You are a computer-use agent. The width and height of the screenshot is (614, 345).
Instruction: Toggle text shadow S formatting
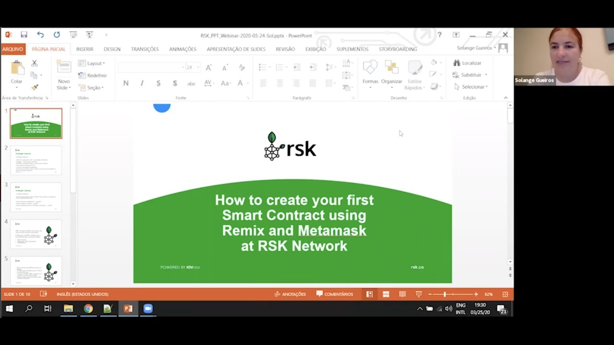(175, 83)
